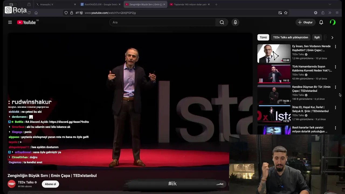
Task: Click the shield tracking protection icon
Action: [66, 13]
